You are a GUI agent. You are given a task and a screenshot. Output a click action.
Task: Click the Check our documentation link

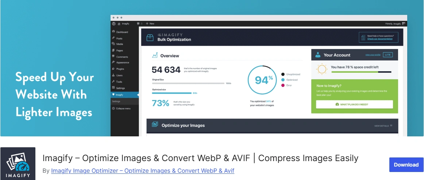pos(379,39)
